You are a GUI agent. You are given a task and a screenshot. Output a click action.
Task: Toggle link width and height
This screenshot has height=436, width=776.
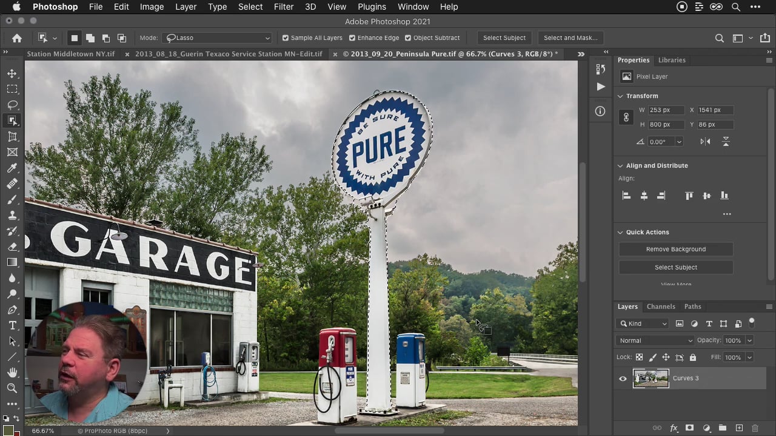point(626,117)
